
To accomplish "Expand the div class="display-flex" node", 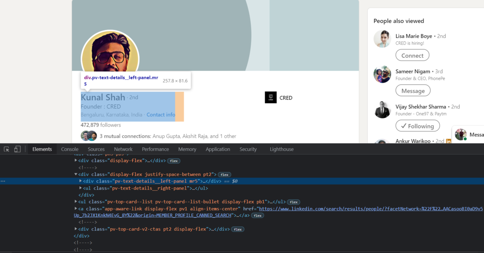I will point(76,160).
